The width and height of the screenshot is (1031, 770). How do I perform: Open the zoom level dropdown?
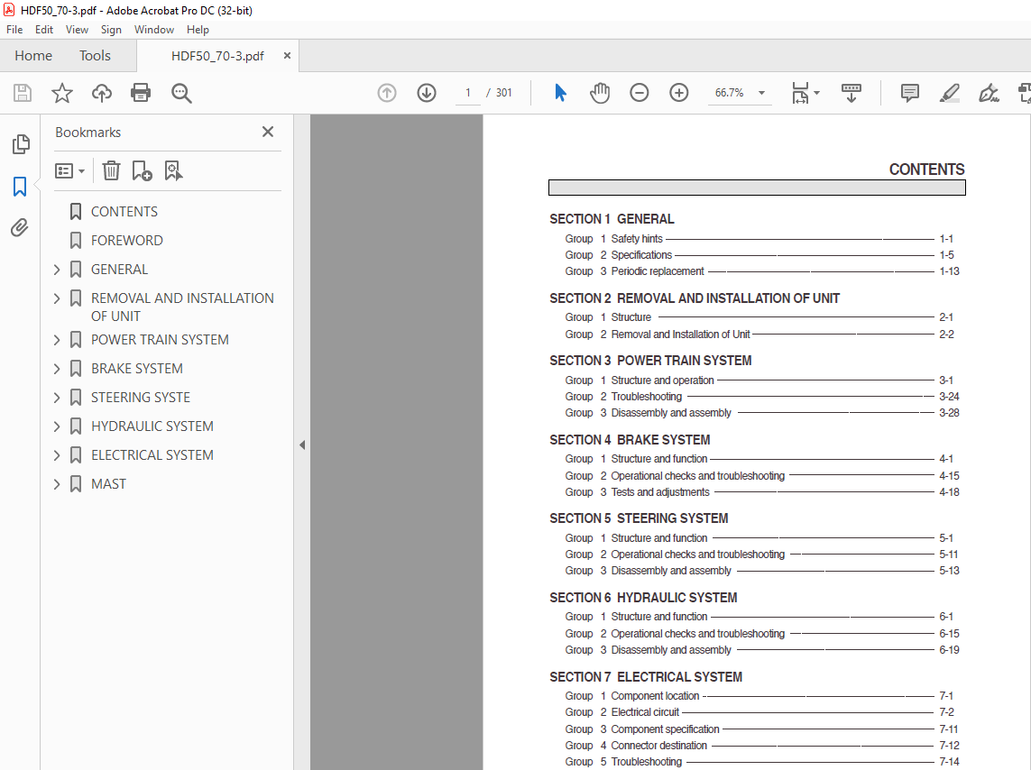pos(761,93)
